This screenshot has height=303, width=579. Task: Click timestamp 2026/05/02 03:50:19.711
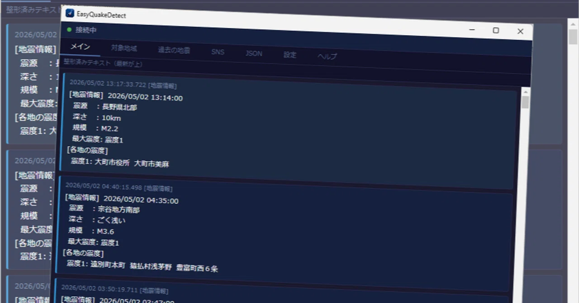100,288
